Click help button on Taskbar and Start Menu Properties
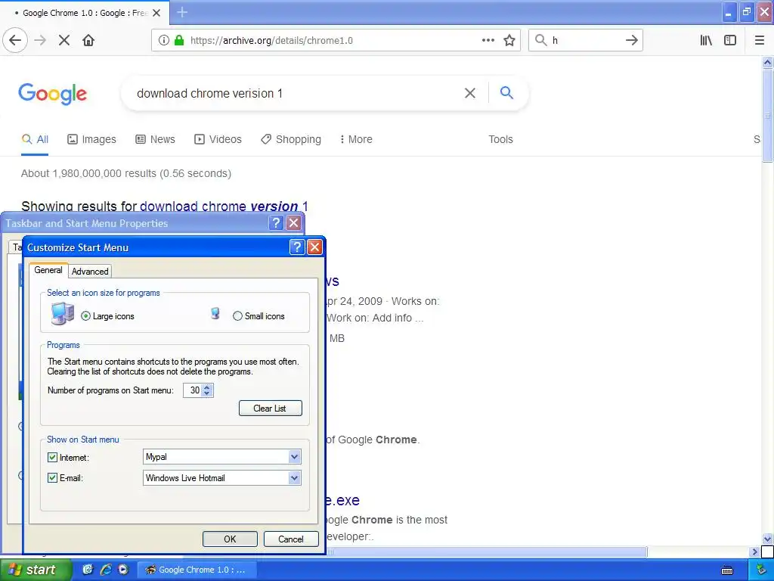 pyautogui.click(x=276, y=223)
